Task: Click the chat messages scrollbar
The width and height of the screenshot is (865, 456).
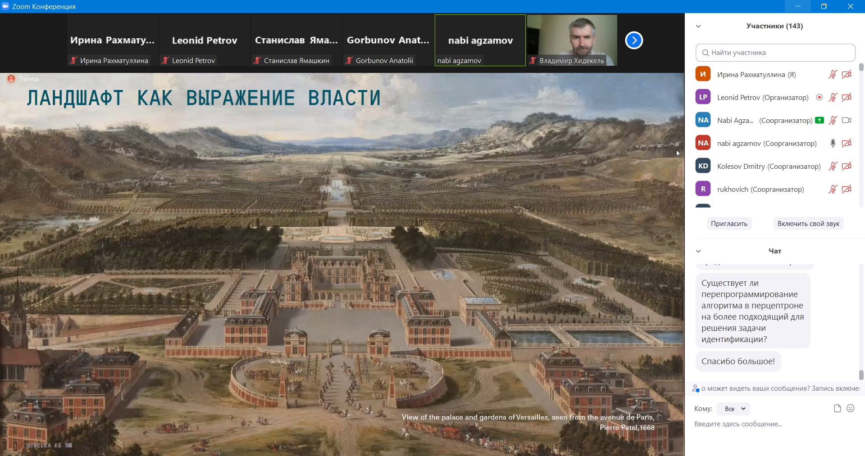Action: [861, 375]
